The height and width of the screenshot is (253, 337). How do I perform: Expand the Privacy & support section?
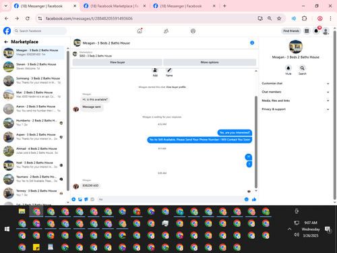(295, 109)
